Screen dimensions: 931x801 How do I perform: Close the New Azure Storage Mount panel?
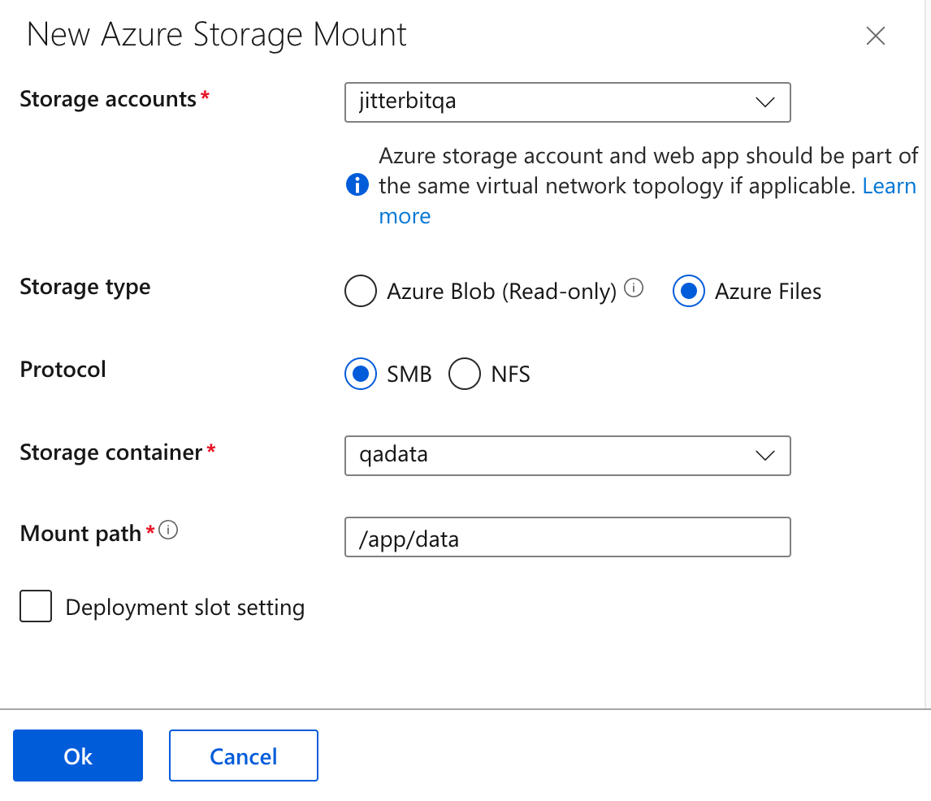tap(875, 37)
